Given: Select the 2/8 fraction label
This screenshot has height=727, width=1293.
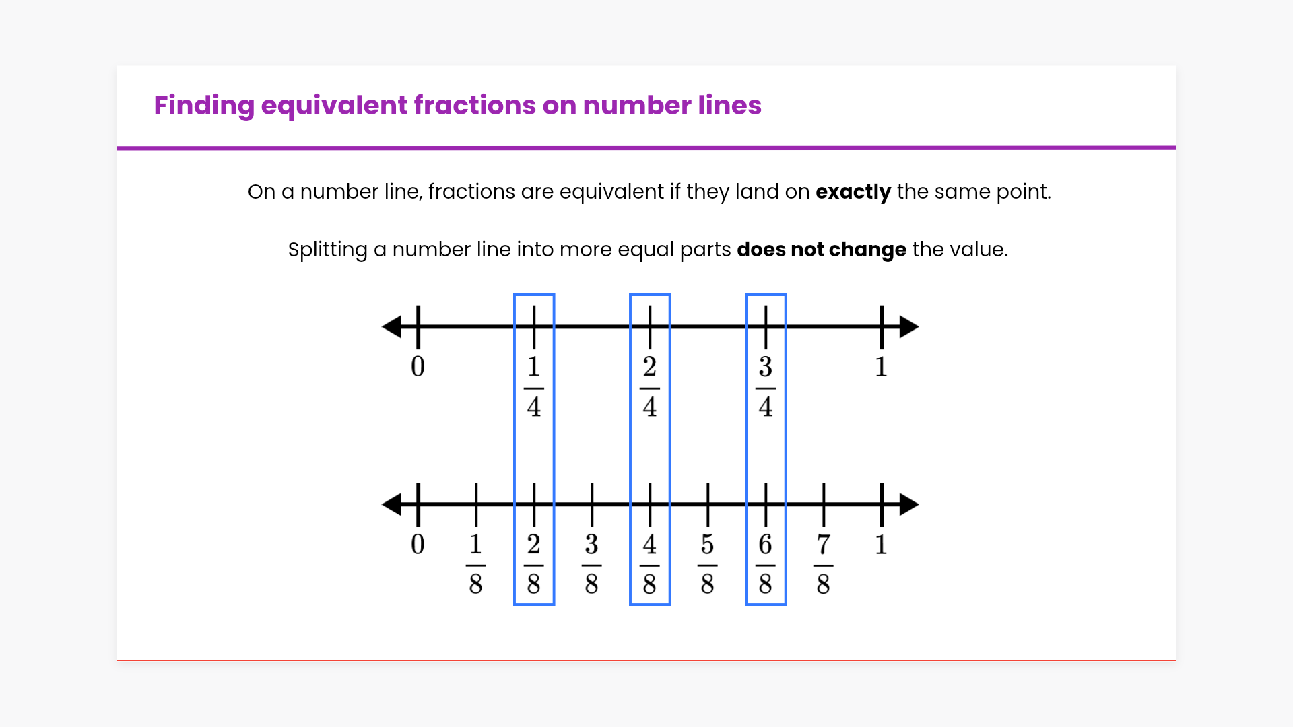Looking at the screenshot, I should [534, 564].
